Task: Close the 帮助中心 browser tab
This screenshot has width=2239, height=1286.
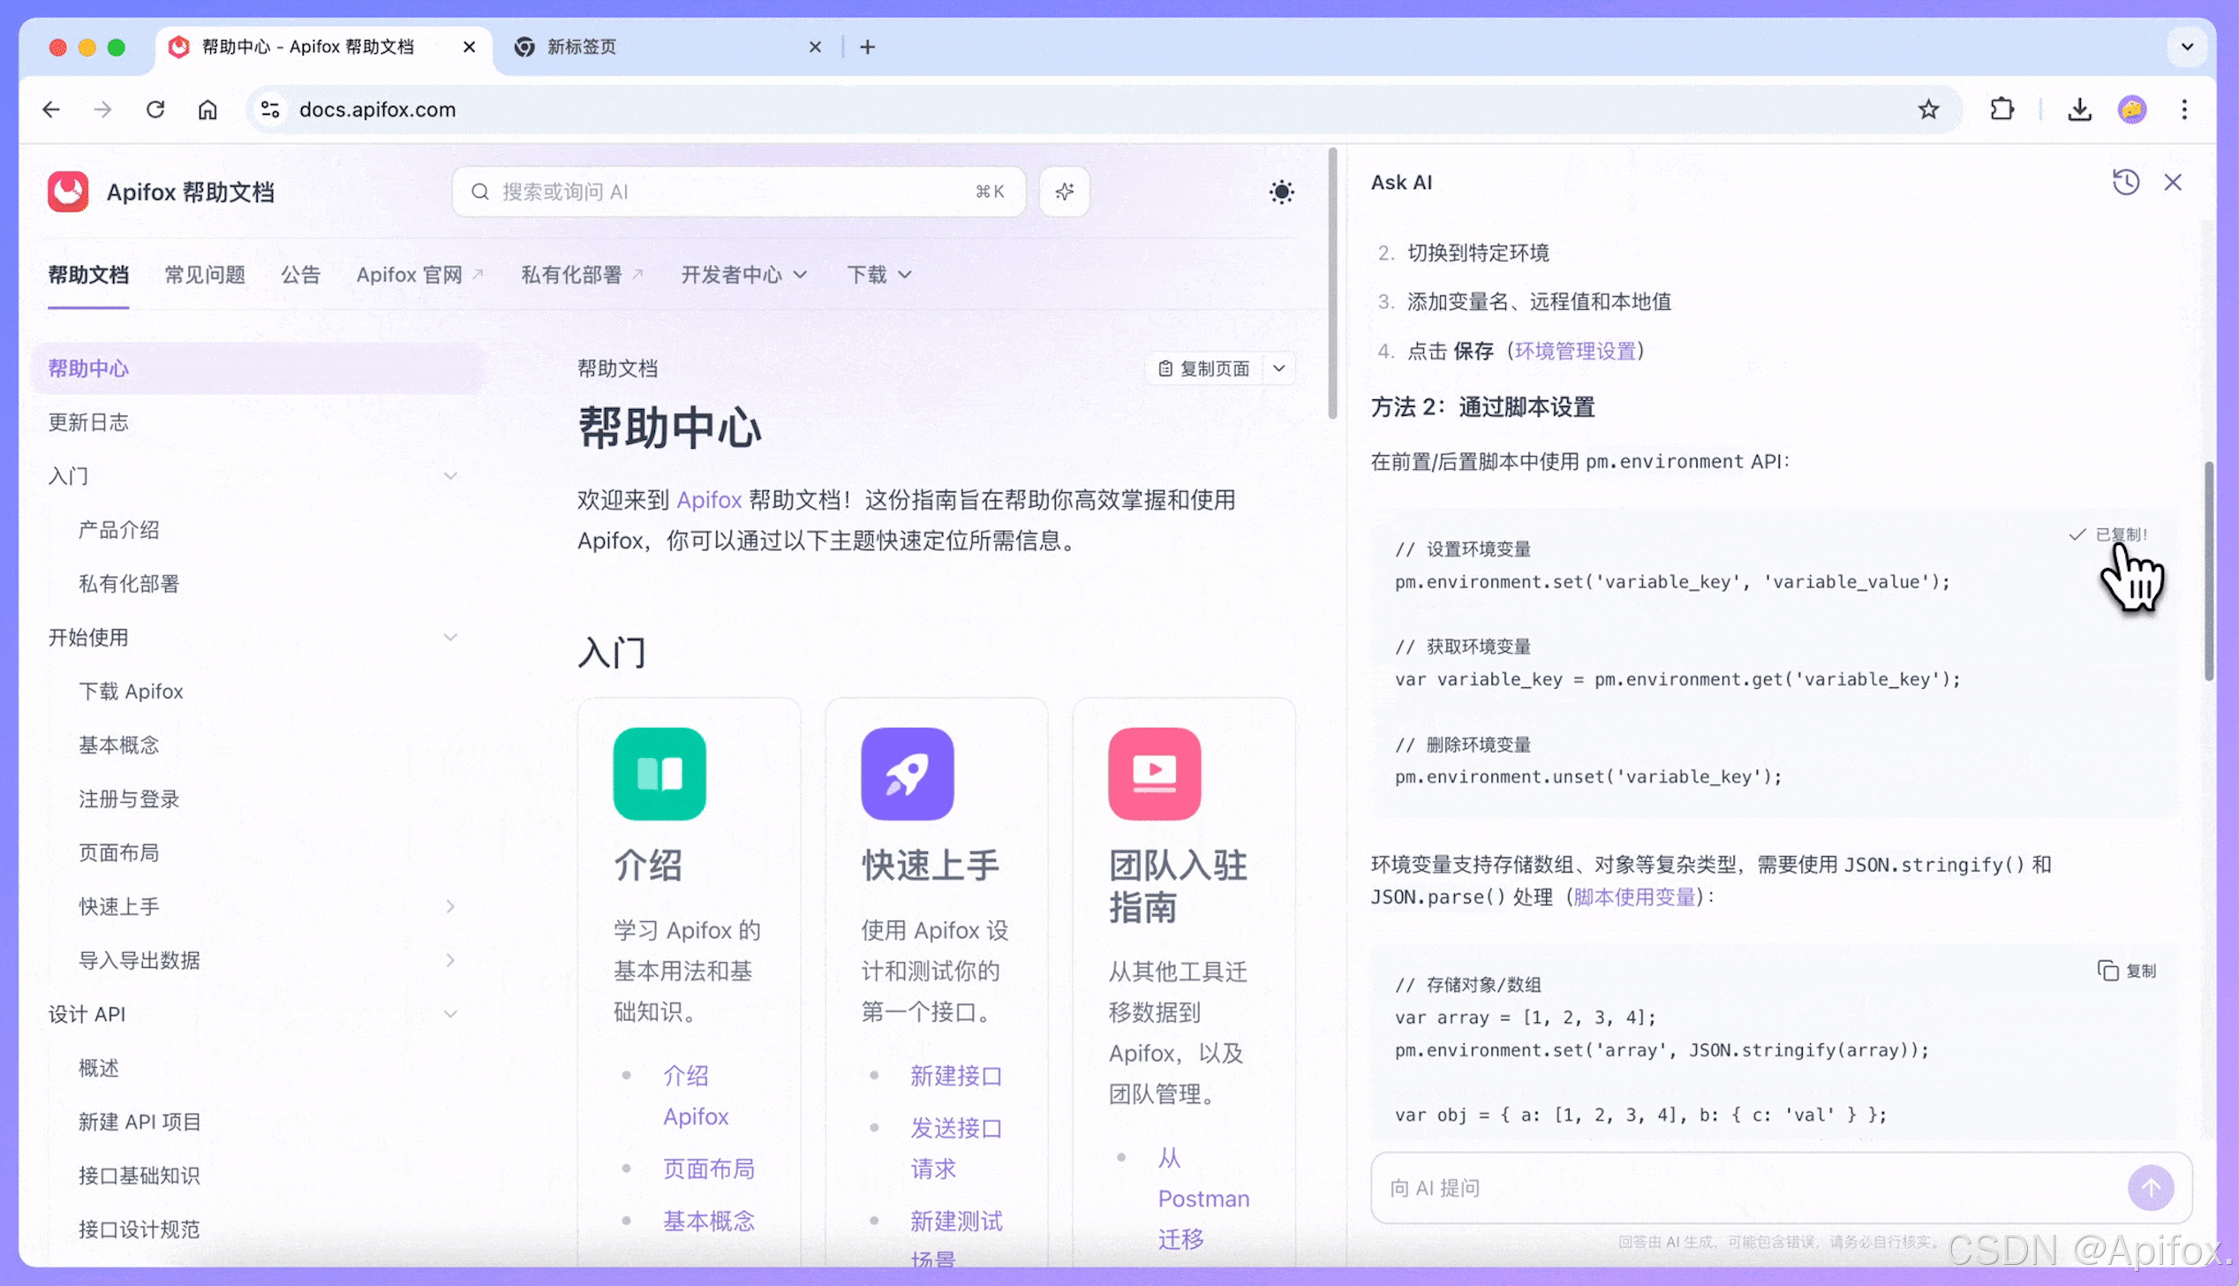Action: [470, 47]
